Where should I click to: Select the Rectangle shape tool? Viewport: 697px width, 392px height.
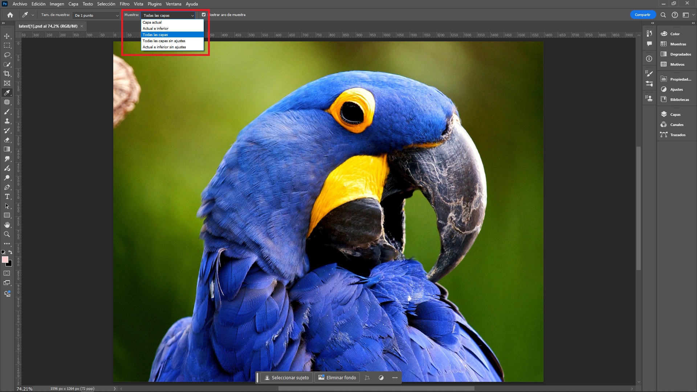(x=7, y=216)
